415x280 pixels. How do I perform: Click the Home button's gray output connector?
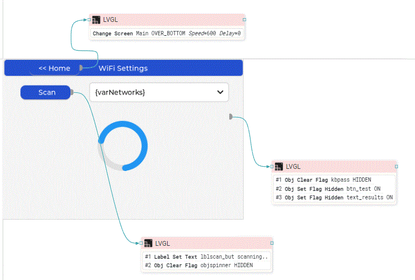(81, 68)
